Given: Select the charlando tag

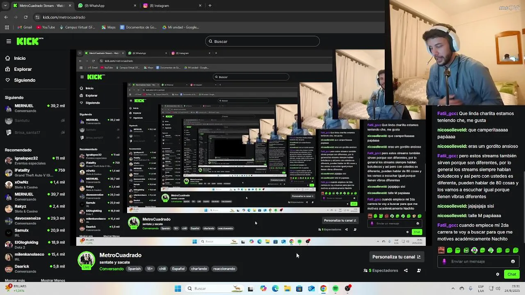Looking at the screenshot, I should [x=199, y=269].
